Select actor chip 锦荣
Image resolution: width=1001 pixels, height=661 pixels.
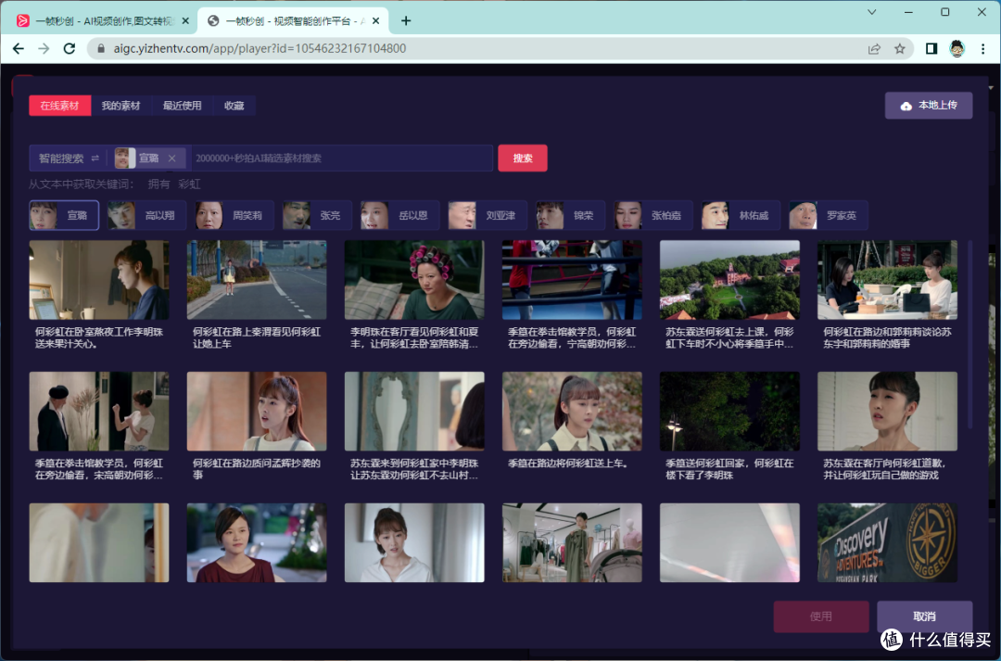(x=569, y=215)
